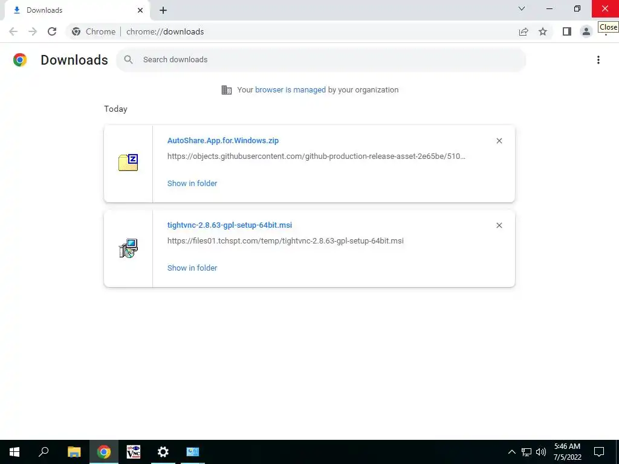The height and width of the screenshot is (464, 619).
Task: Show tightvnc msi in folder
Action: pyautogui.click(x=192, y=268)
